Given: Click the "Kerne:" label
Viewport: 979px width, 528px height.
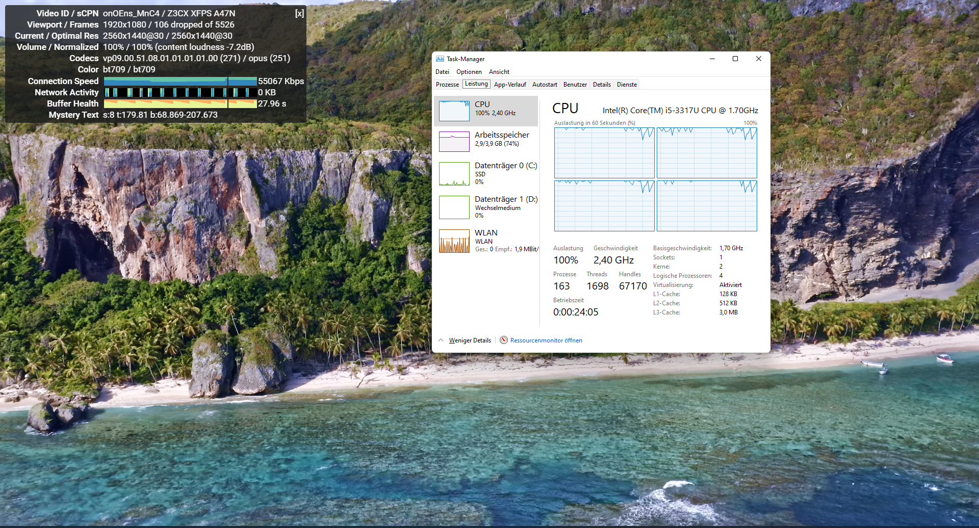Looking at the screenshot, I should (661, 267).
